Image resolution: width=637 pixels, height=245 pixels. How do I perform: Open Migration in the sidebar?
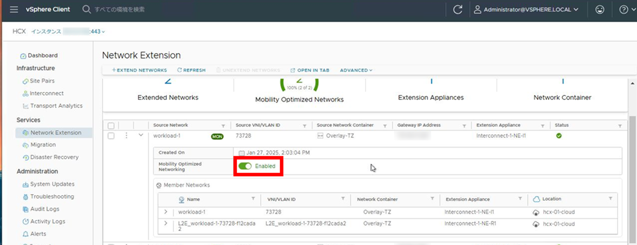click(43, 145)
